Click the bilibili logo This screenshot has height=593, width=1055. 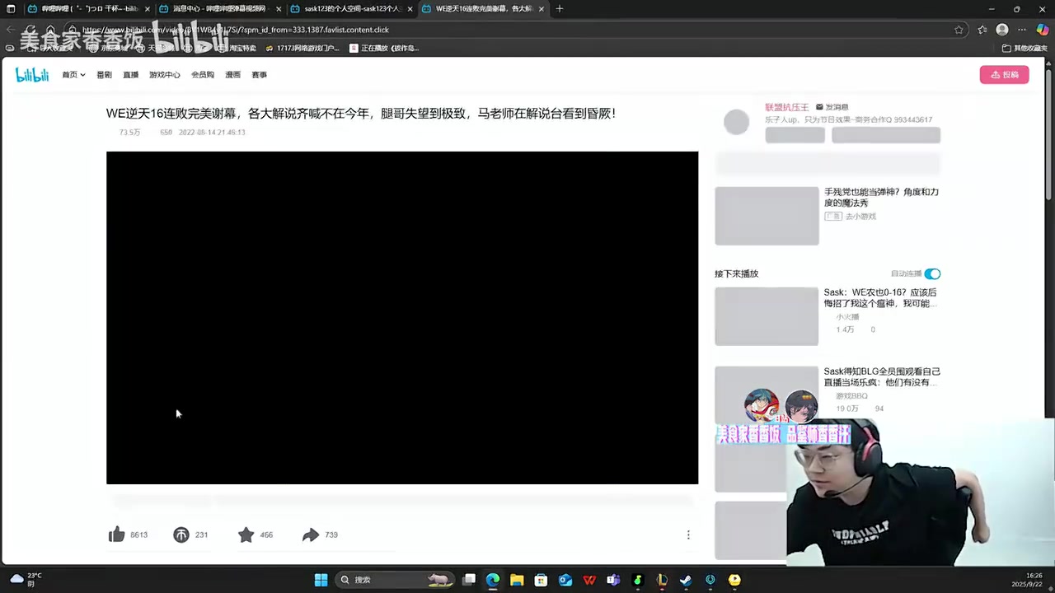tap(32, 75)
